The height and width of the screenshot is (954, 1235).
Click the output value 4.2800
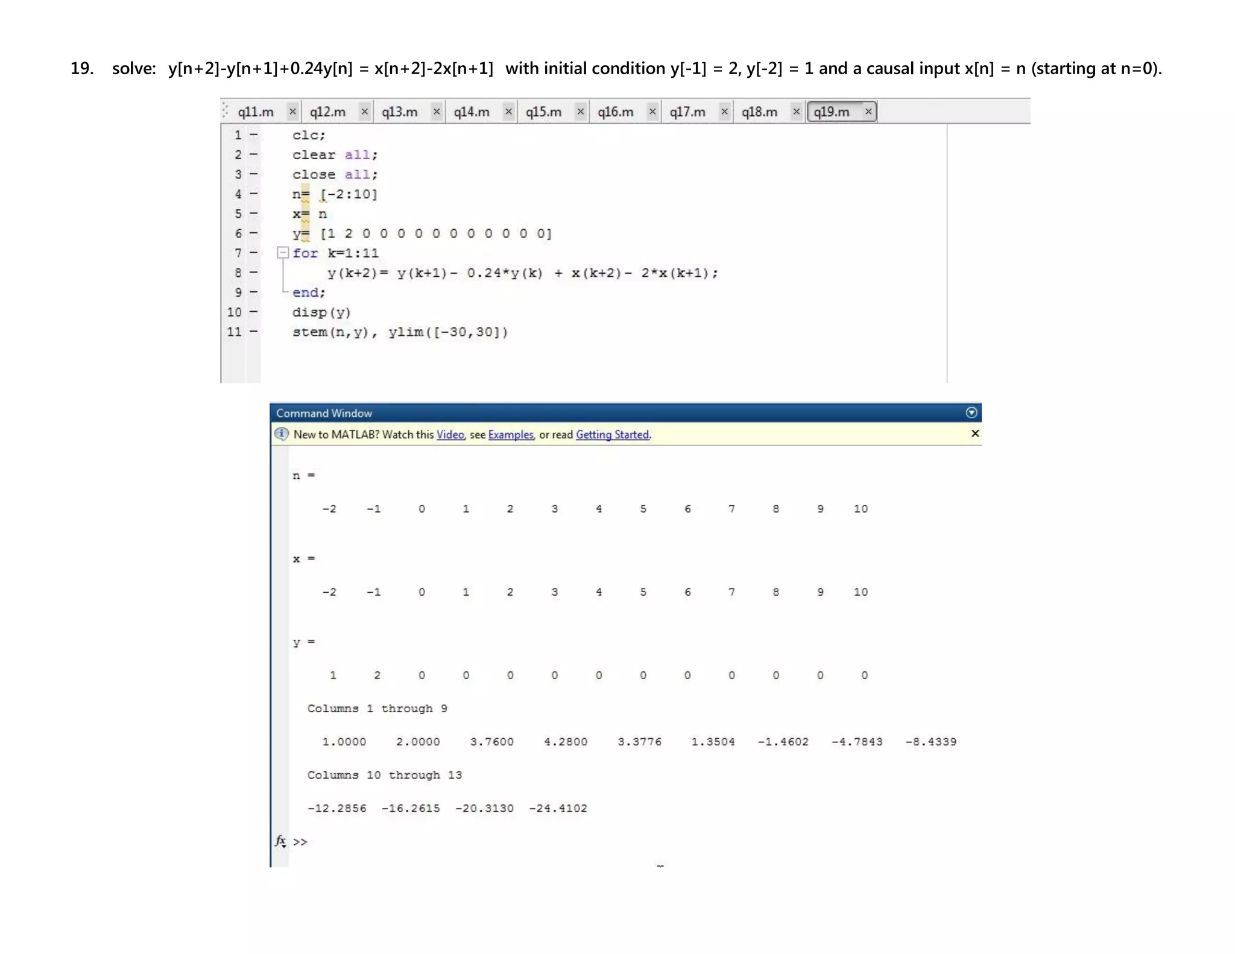(x=565, y=742)
